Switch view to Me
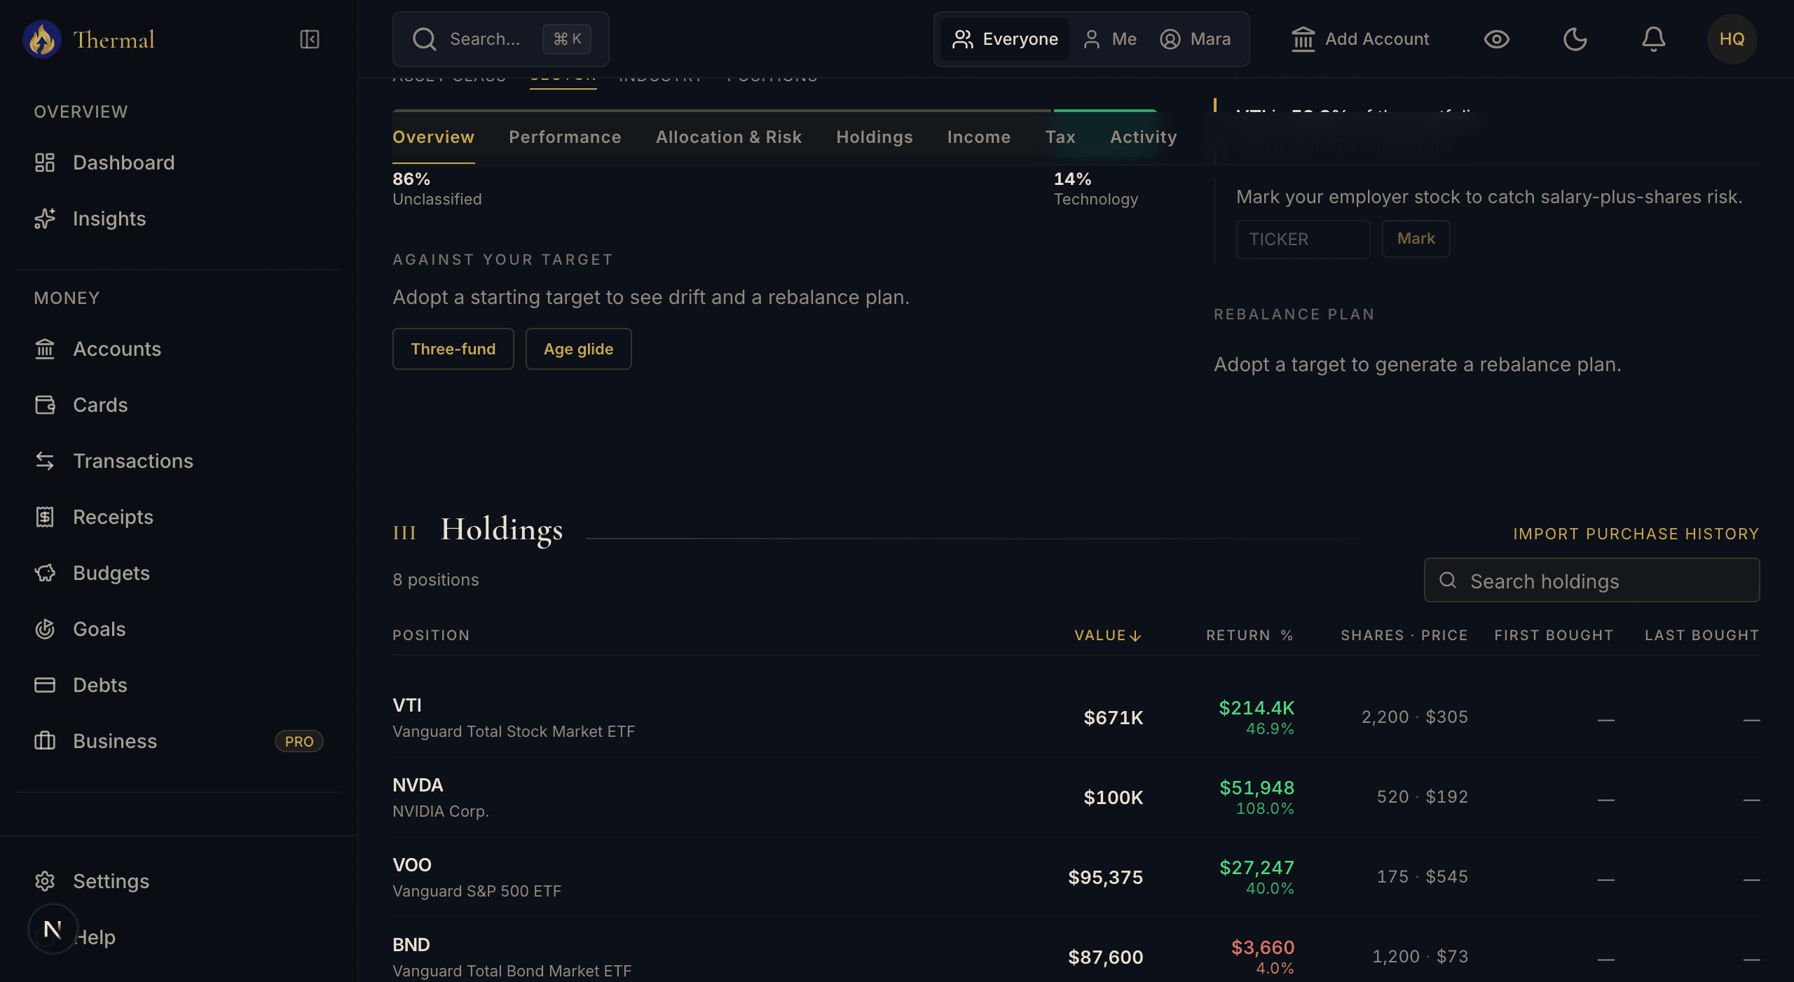The width and height of the screenshot is (1794, 982). pos(1110,39)
